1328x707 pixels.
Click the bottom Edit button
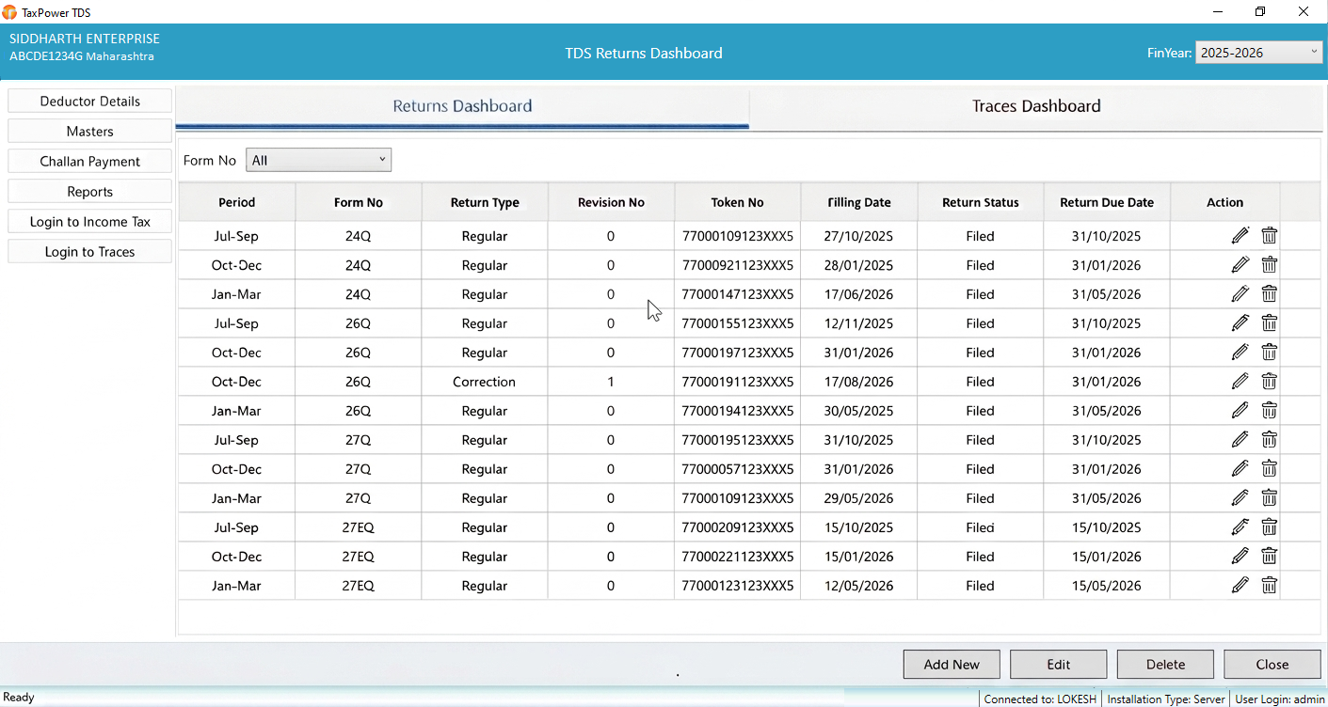coord(1059,664)
